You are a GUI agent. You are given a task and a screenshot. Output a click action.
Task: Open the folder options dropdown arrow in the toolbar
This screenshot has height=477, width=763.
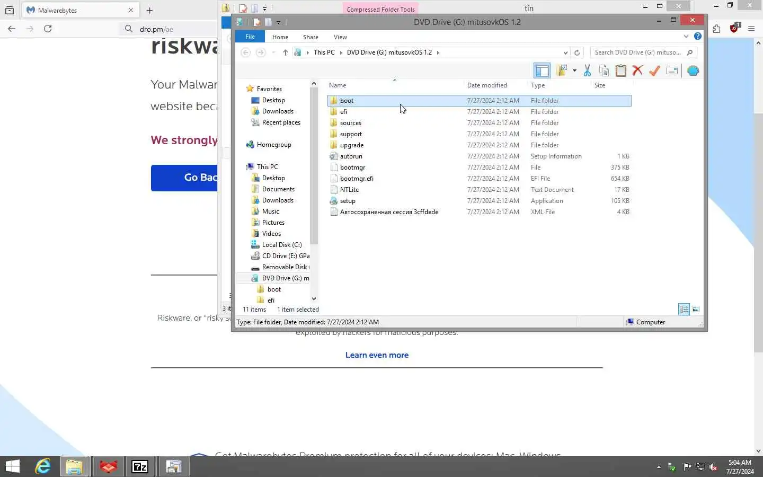pyautogui.click(x=574, y=70)
